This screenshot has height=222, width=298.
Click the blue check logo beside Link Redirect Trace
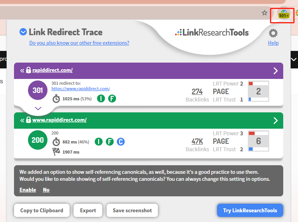23,32
